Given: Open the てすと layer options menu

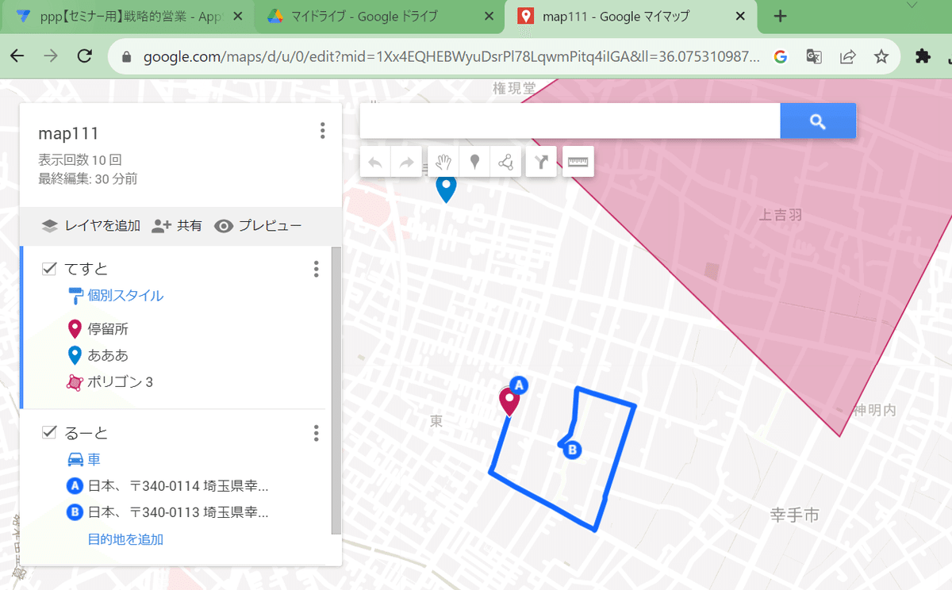Looking at the screenshot, I should click(x=316, y=269).
